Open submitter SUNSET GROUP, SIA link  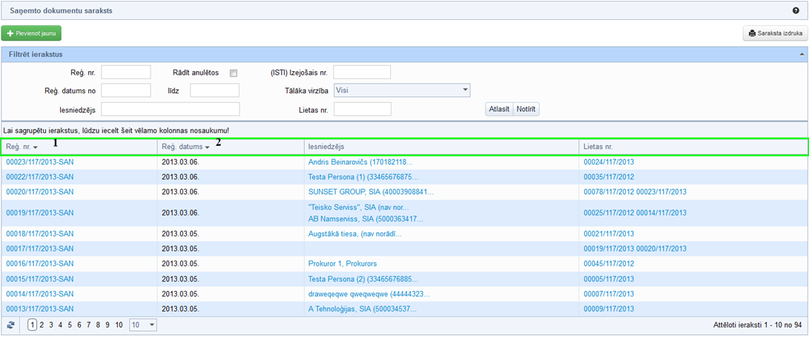pyautogui.click(x=369, y=192)
